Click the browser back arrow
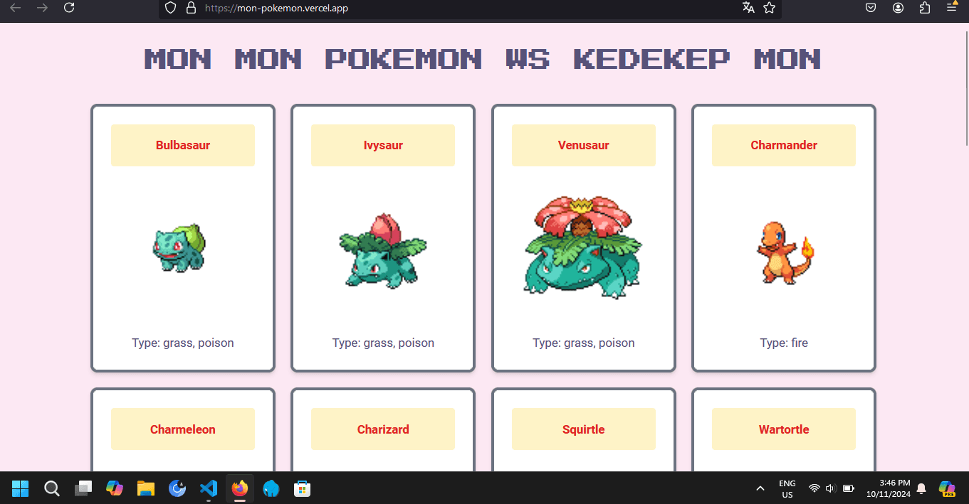969x504 pixels. [x=15, y=8]
